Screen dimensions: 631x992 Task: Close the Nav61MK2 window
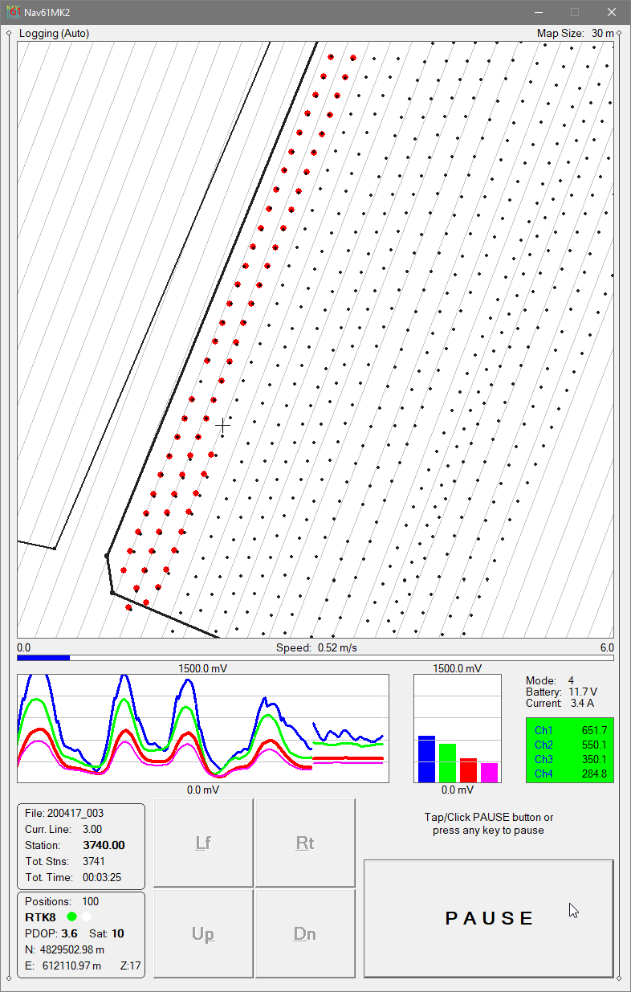click(x=612, y=12)
